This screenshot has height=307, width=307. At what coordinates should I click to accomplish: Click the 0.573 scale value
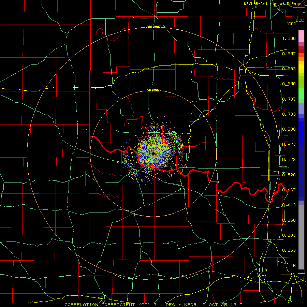point(289,160)
